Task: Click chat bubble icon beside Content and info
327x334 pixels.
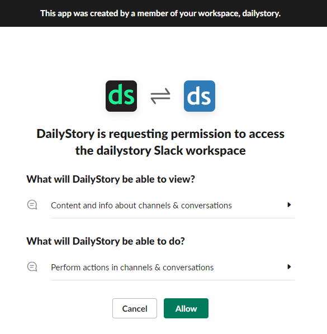Action: coord(32,205)
